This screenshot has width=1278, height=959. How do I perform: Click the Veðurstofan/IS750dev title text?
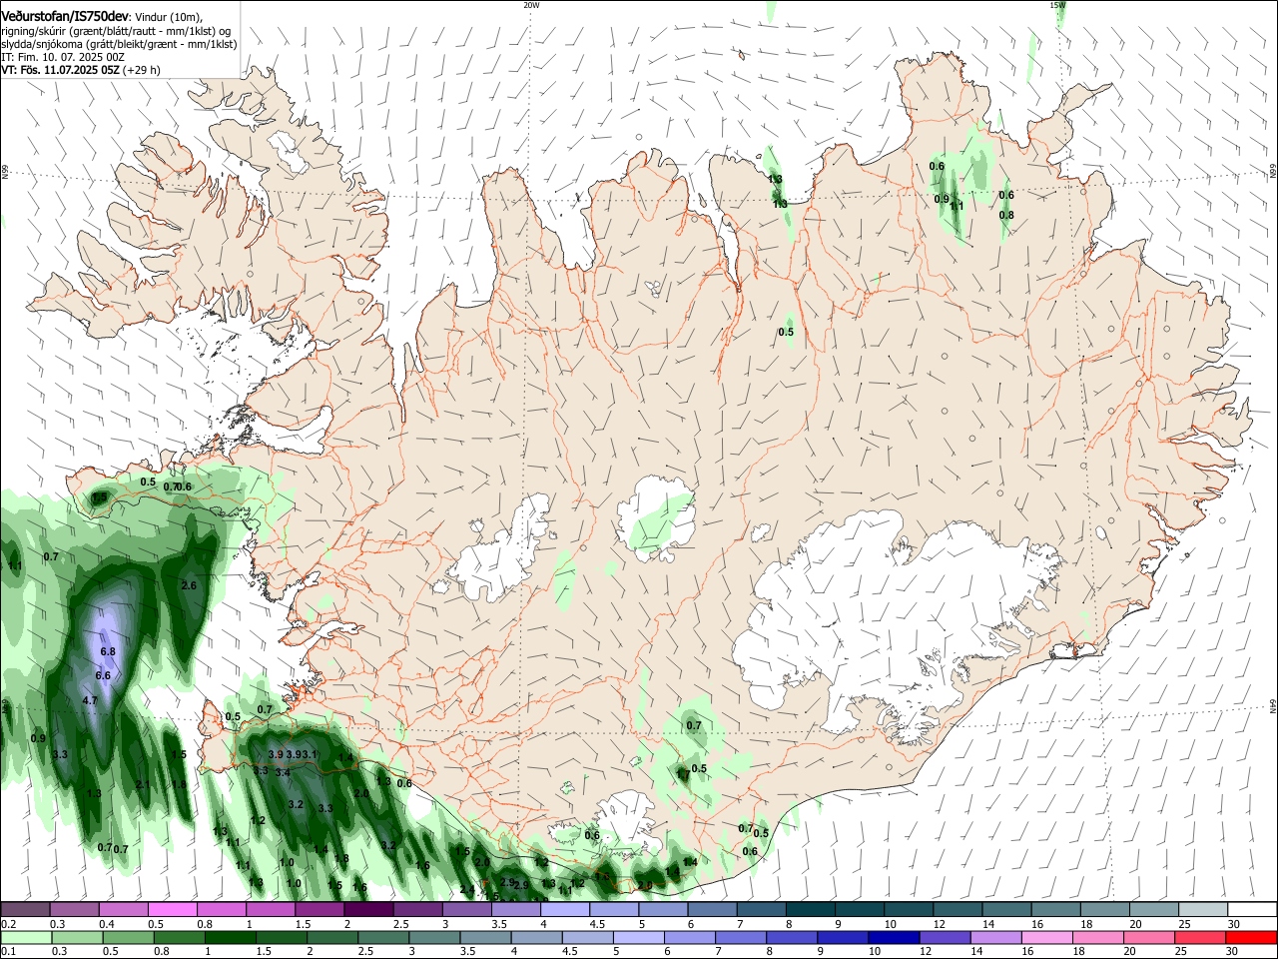65,17
